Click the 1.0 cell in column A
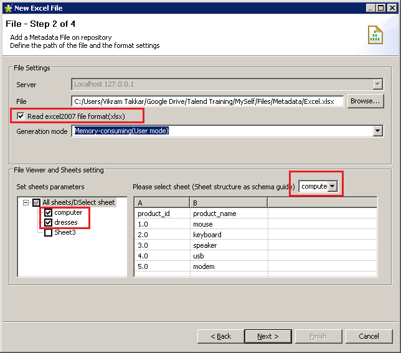The height and width of the screenshot is (353, 401). click(162, 224)
